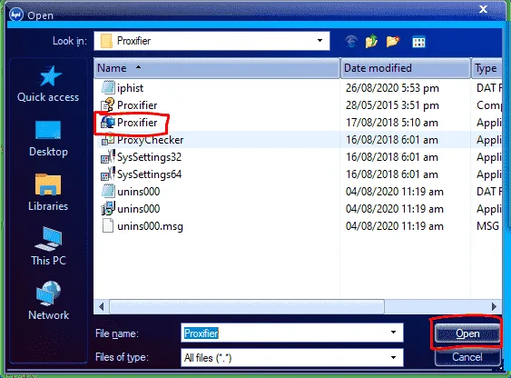
Task: Click the HP logo in the title bar
Action: coord(16,15)
